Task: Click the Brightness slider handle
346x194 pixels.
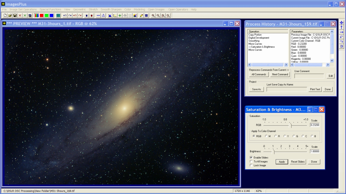Action: (x=273, y=152)
